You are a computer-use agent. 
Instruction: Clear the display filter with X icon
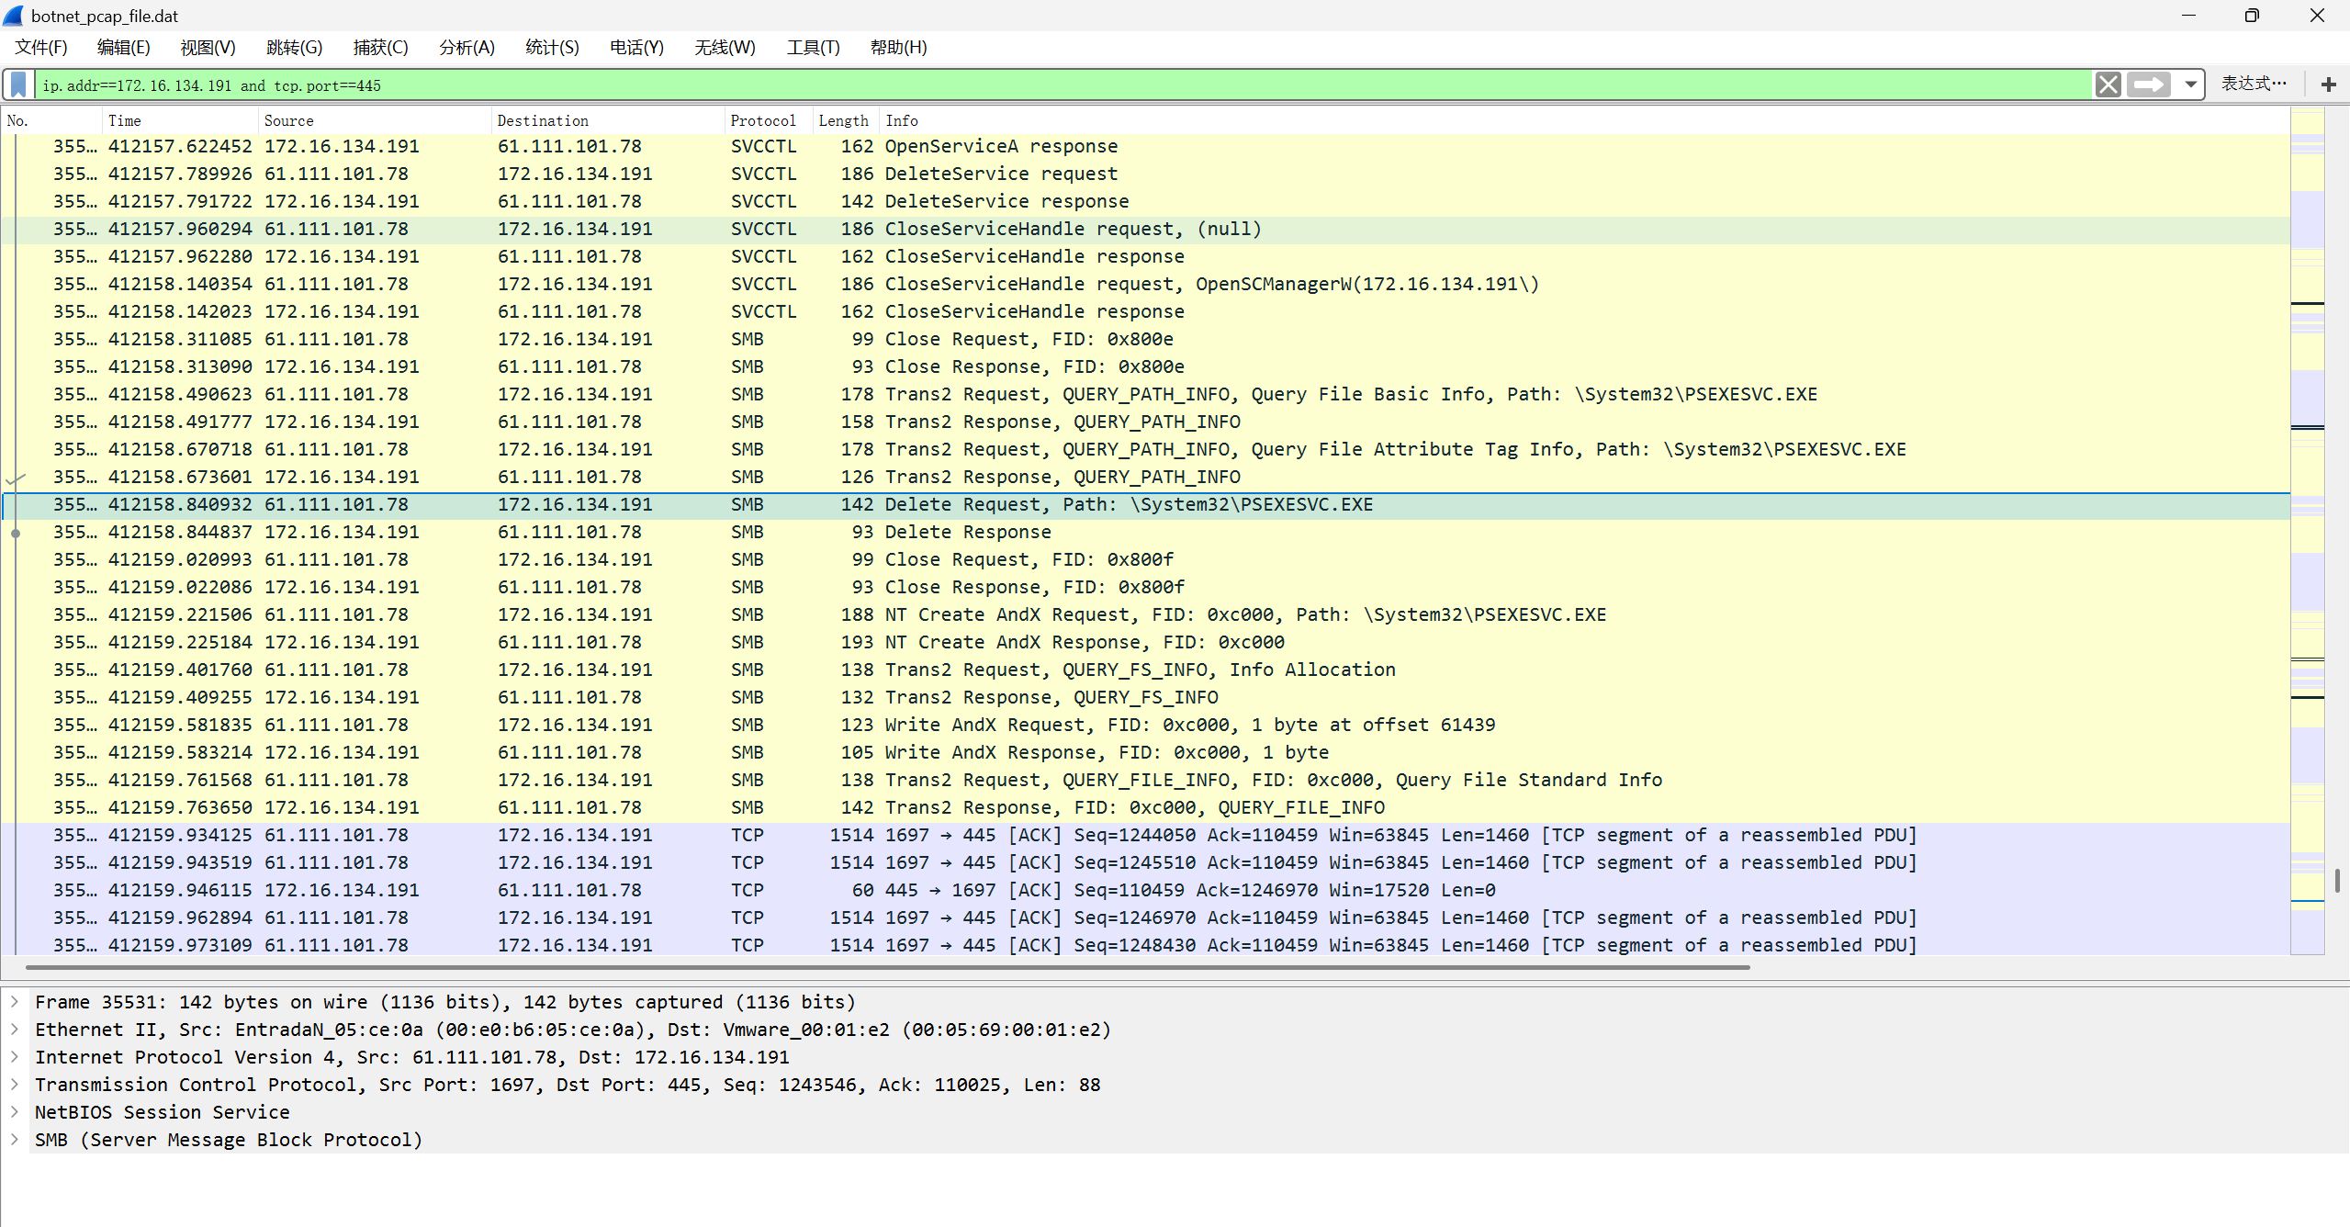2108,85
